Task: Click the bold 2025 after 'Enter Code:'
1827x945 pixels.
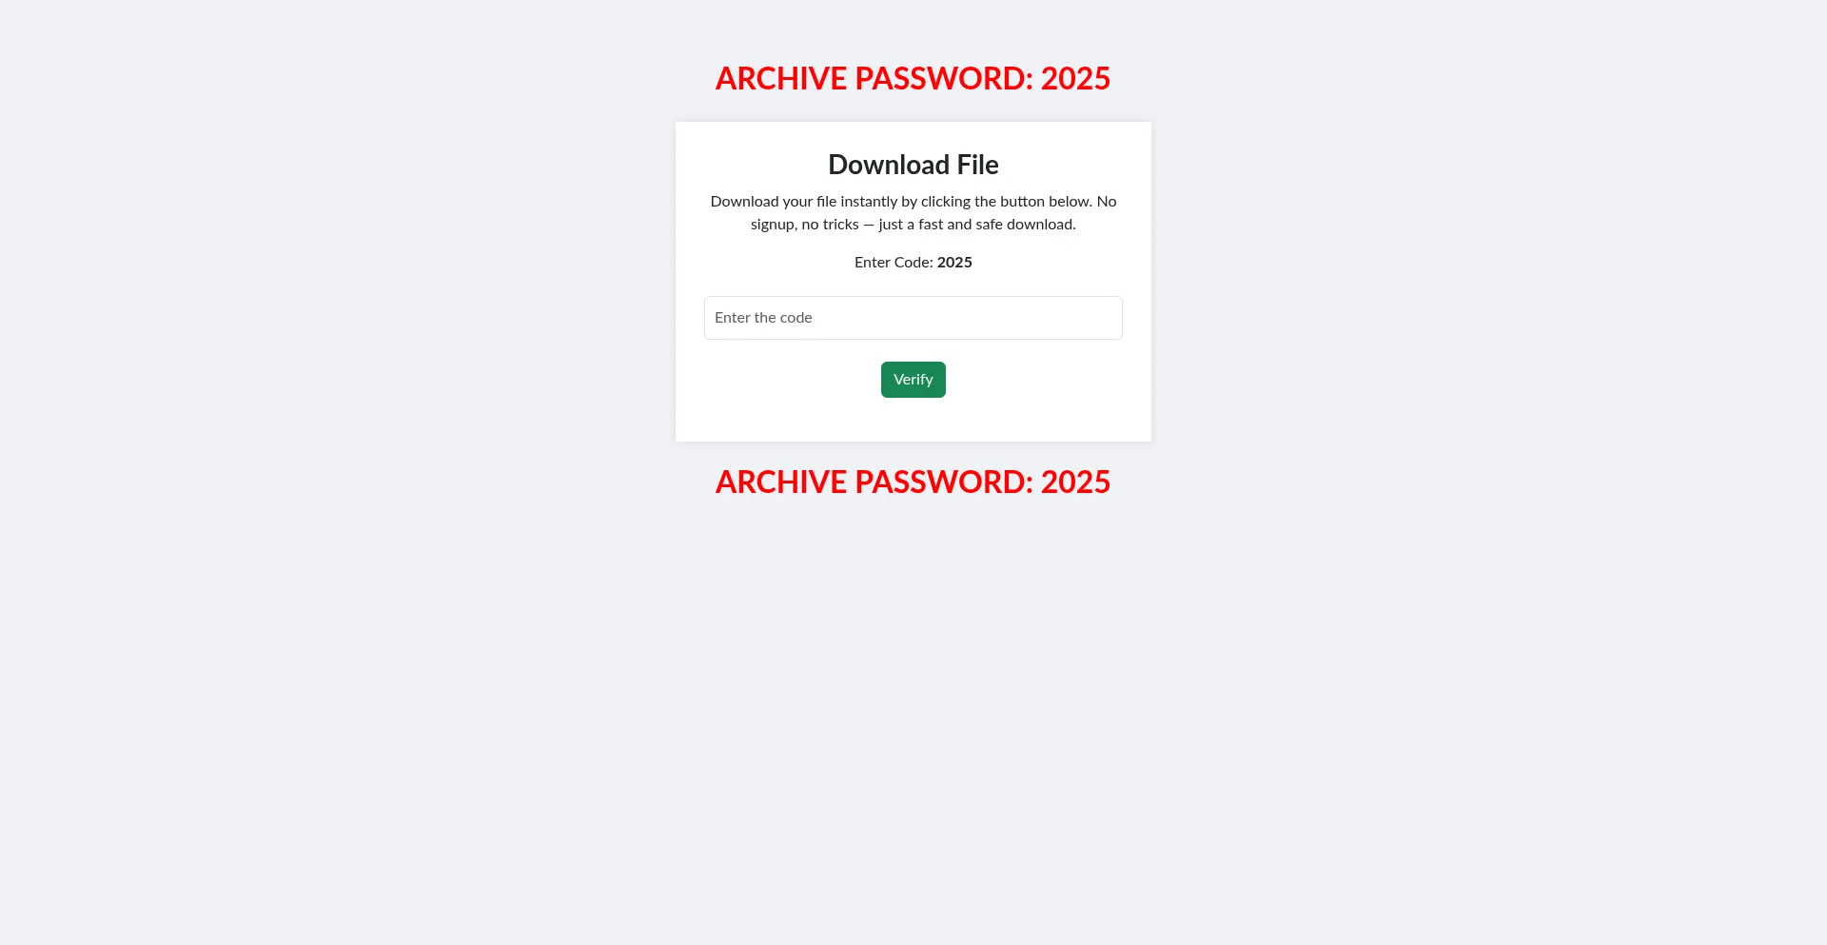Action: pyautogui.click(x=954, y=263)
